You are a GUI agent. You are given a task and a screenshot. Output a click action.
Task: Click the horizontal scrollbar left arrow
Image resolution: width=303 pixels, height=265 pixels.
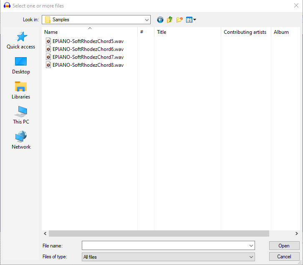pos(45,234)
